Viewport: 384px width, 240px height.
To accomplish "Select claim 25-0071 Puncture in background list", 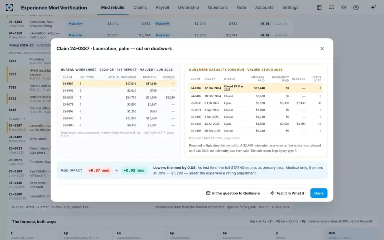I will pyautogui.click(x=29, y=162).
